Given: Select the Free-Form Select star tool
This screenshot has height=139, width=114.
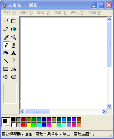Looking at the screenshot, I should click(x=6, y=21).
